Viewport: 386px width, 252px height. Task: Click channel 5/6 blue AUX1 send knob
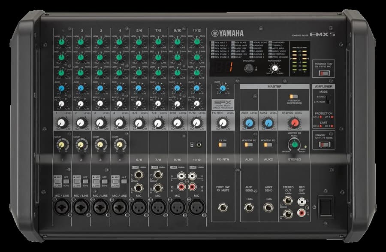[139, 88]
